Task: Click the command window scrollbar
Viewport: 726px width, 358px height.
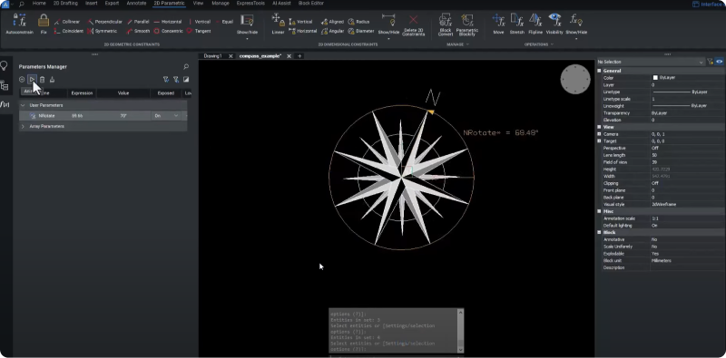Action: pos(460,331)
